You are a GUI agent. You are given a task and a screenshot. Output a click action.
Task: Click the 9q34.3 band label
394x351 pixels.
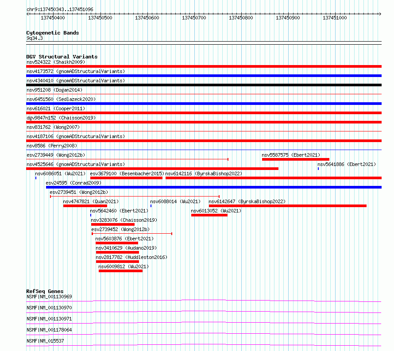[x=35, y=38]
